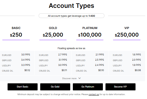The height and width of the screenshot is (99, 147).
Task: Select the BASIC account heading
Action: click(x=16, y=28)
